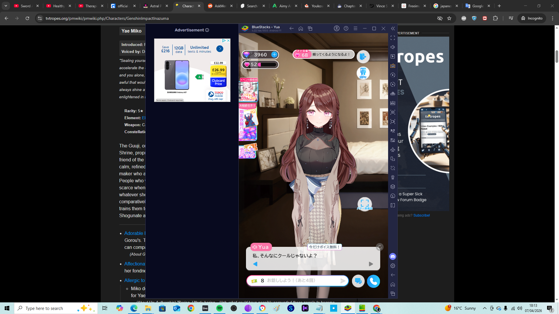Image resolution: width=559 pixels, height=314 pixels.
Task: Play Yua's voice via the speaker name tag
Action: point(261,247)
